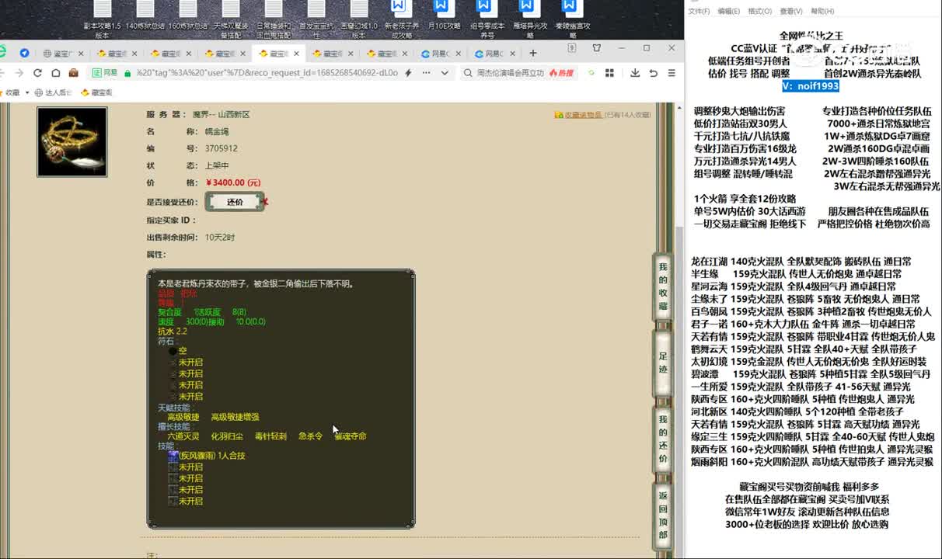
Task: Open desktop file 首发宝宝抗性
Action: (316, 19)
